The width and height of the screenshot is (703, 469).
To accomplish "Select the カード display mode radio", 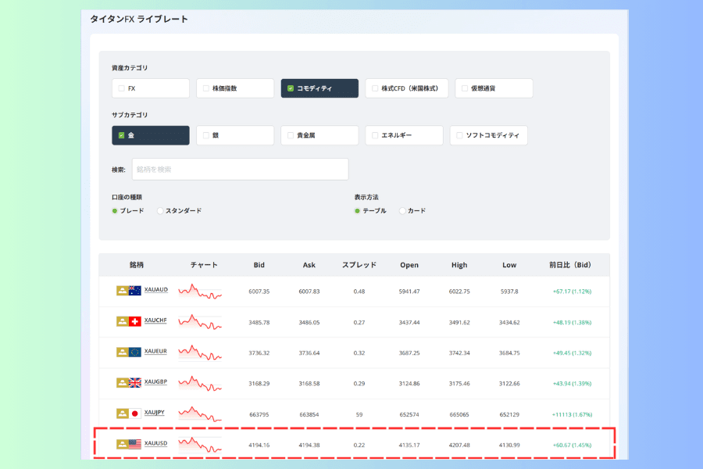I will pos(402,211).
